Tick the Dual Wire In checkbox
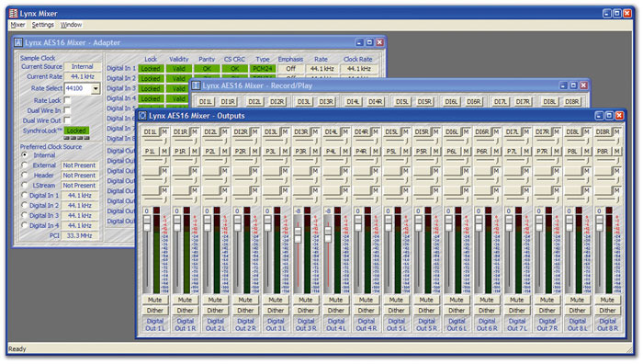 (67, 110)
